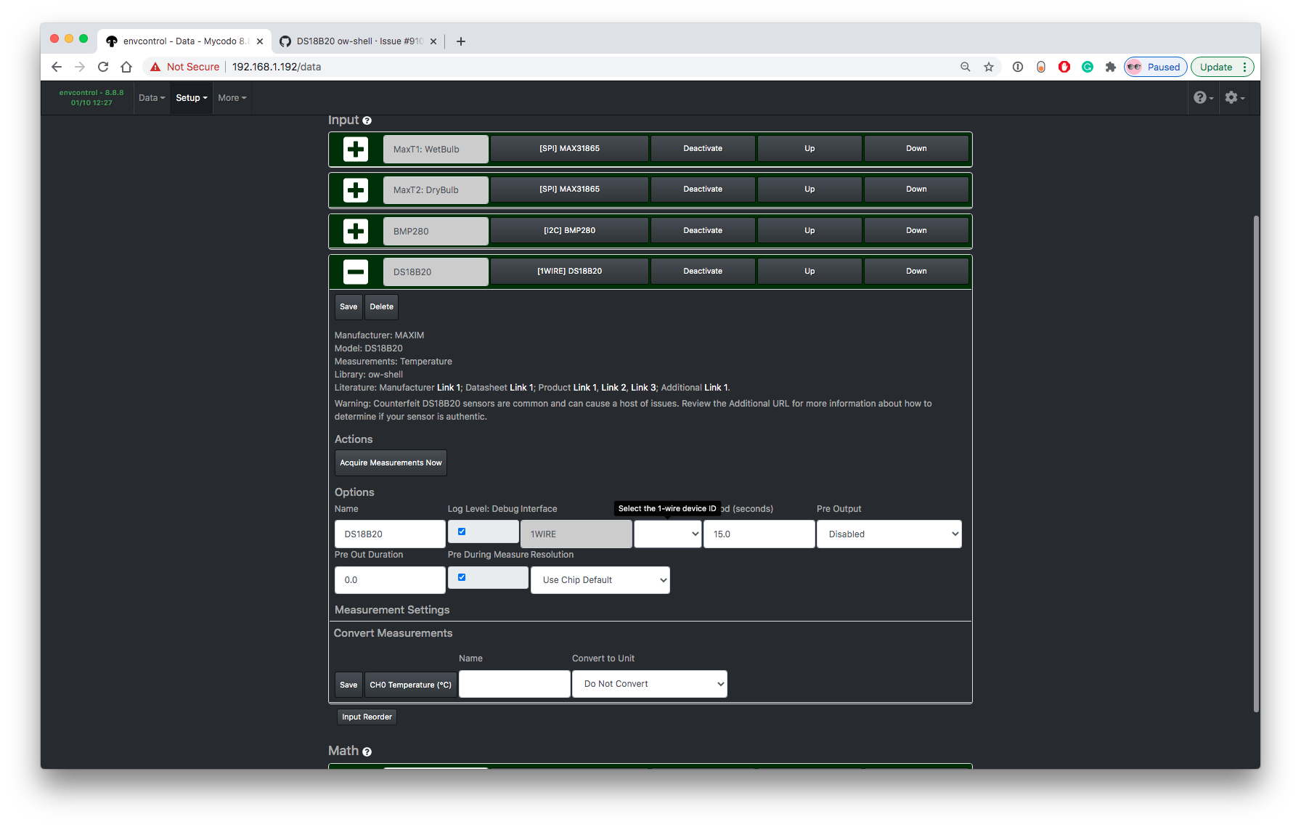1301x827 pixels.
Task: Click the Math section help icon
Action: [367, 751]
